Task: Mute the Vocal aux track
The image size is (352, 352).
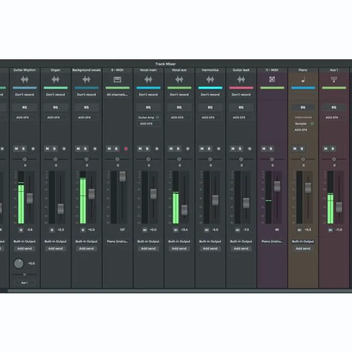Action: coord(171,149)
